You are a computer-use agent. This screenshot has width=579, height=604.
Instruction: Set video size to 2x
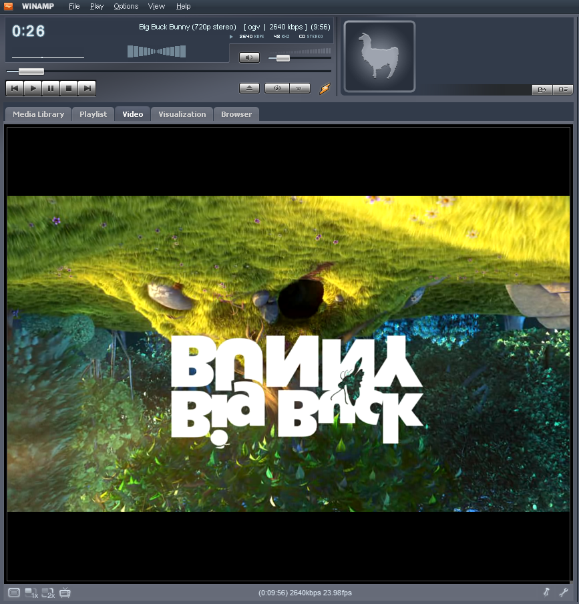pos(48,593)
